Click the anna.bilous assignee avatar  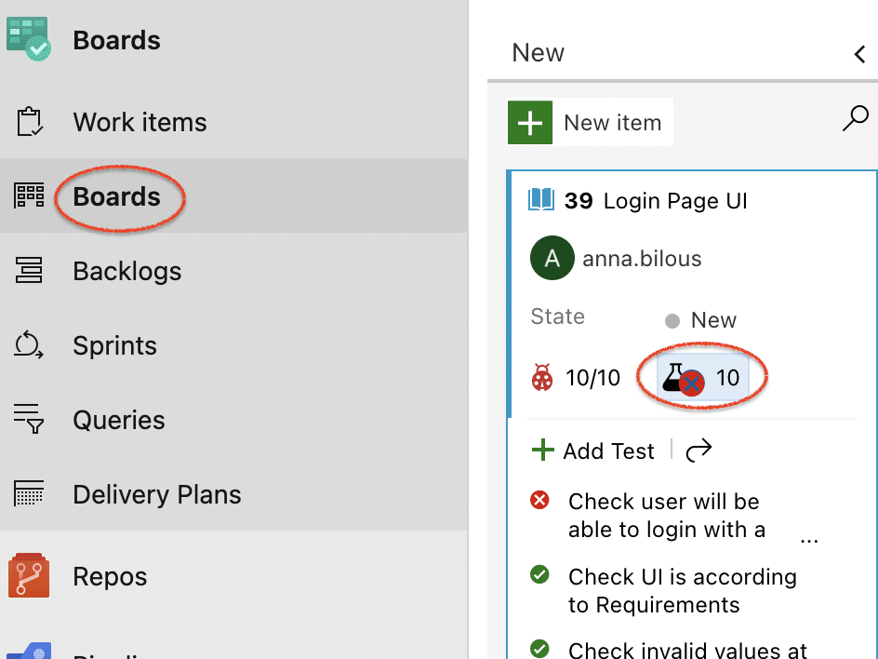(552, 258)
